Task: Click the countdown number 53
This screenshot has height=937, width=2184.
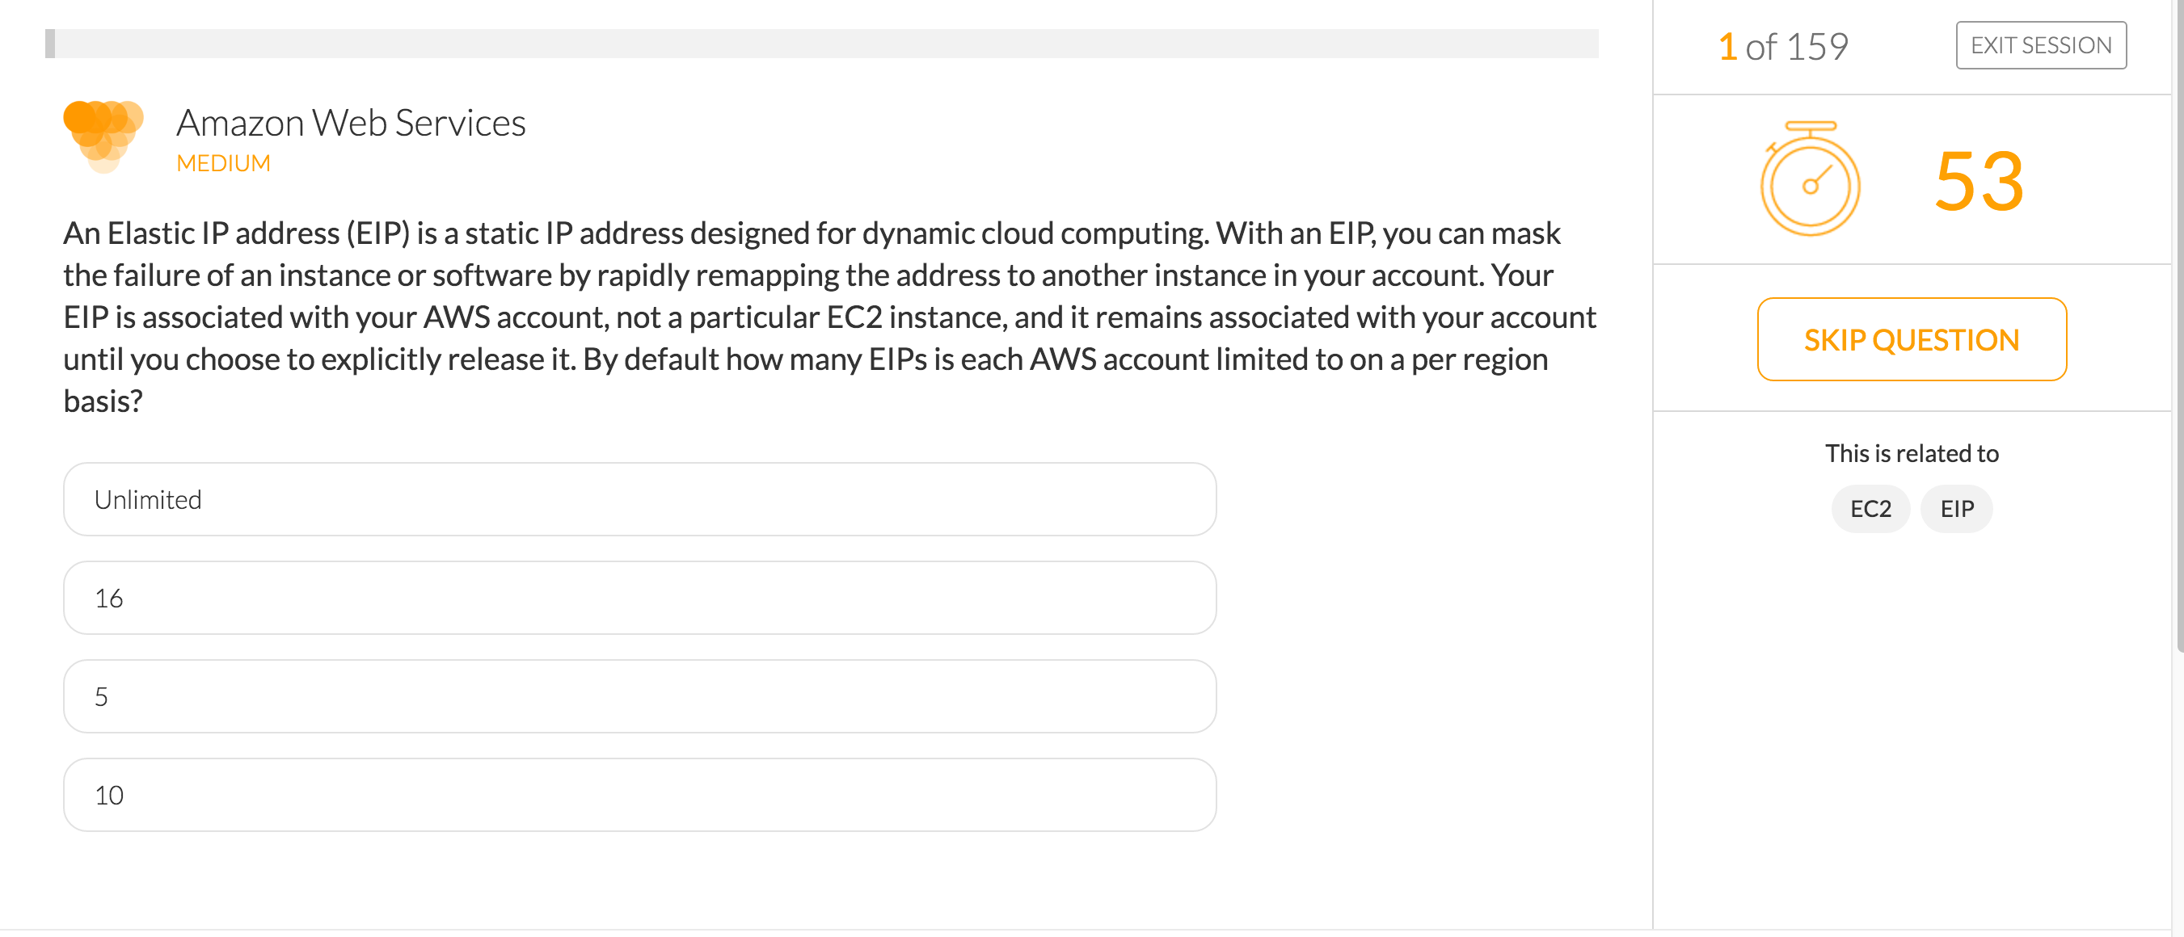Action: (1979, 180)
